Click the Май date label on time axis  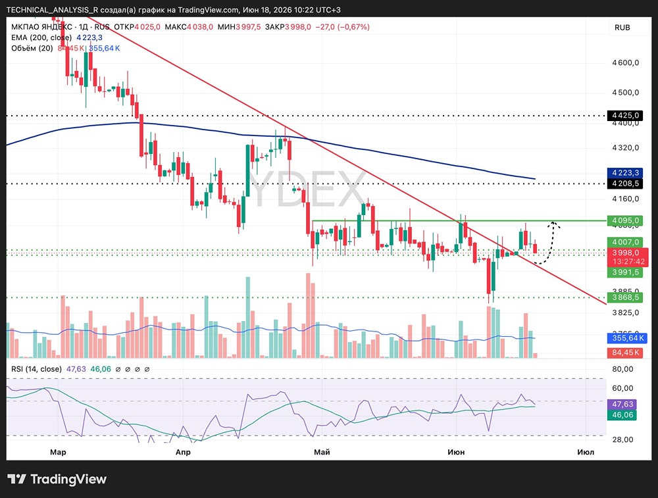coord(322,452)
